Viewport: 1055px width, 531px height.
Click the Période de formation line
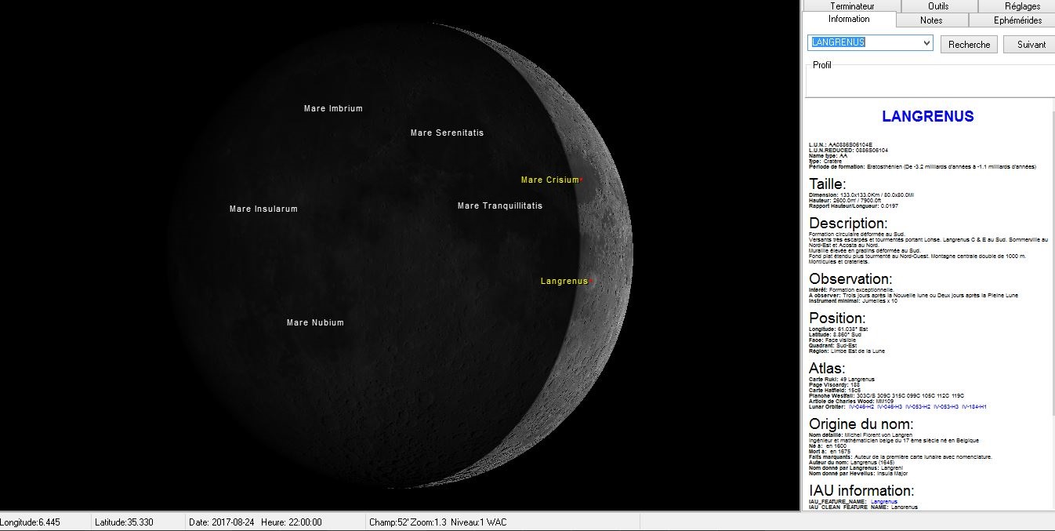923,167
